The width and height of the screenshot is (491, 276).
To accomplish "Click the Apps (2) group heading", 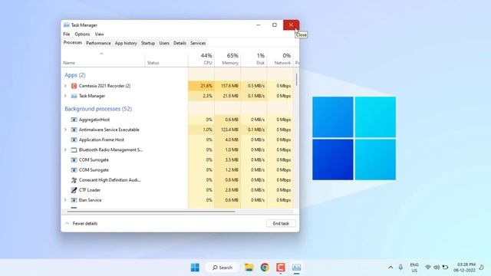I will point(75,75).
